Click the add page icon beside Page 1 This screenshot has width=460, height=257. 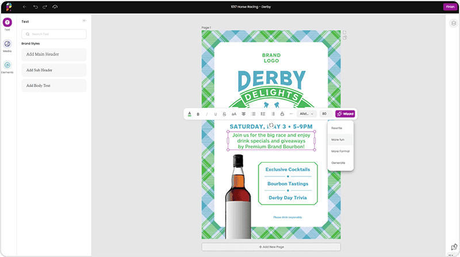pos(344,32)
